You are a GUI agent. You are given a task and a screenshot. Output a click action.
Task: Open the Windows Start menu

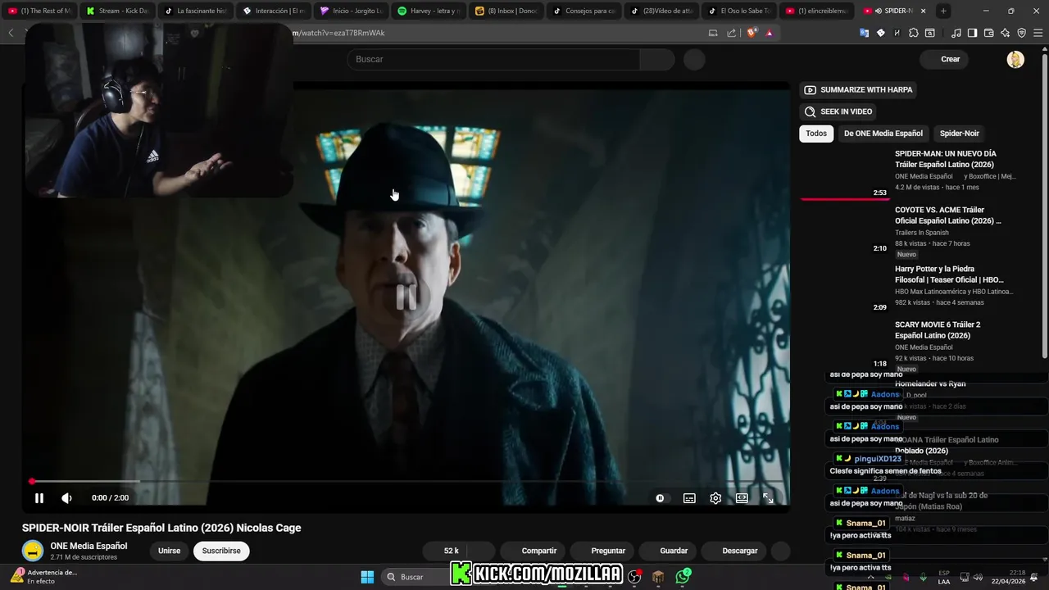[x=367, y=577]
